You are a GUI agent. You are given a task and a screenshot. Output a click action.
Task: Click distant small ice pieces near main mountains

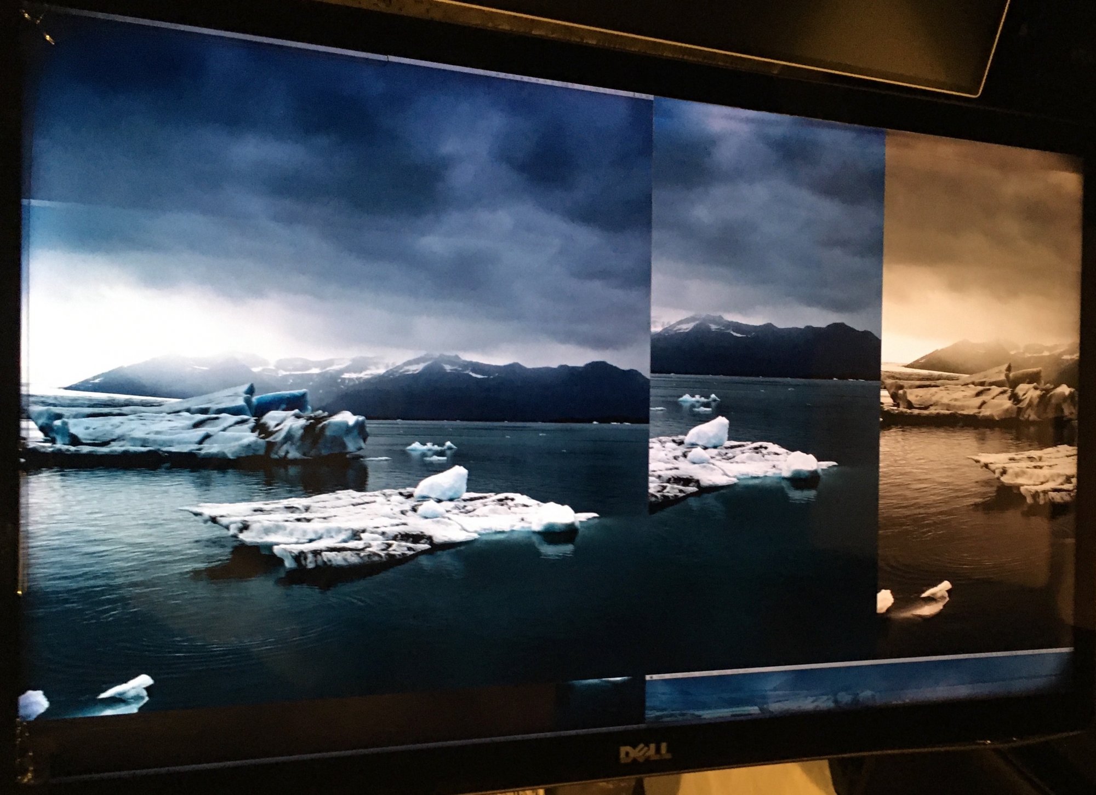[432, 447]
